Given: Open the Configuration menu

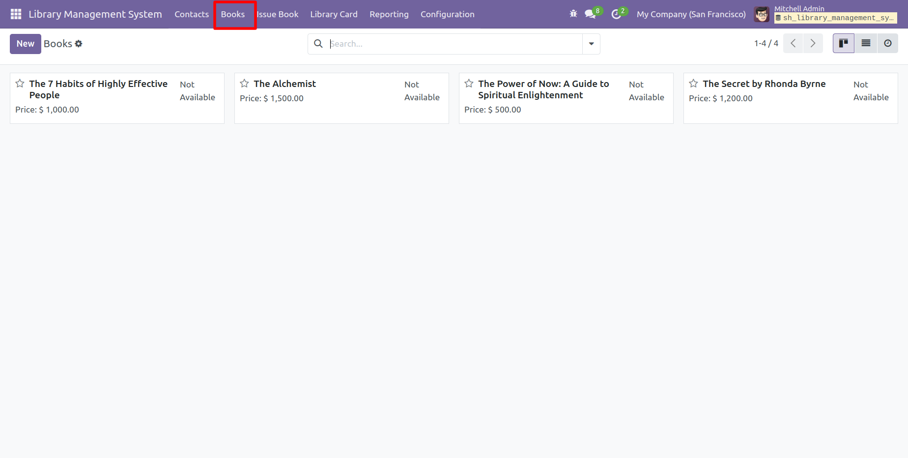Looking at the screenshot, I should tap(447, 14).
